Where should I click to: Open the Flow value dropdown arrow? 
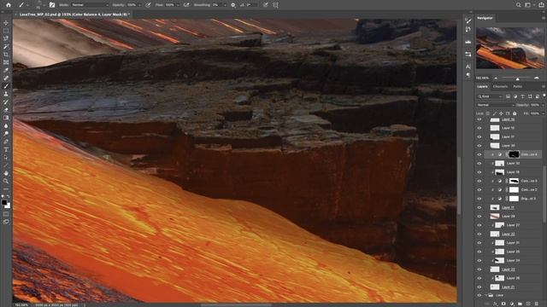tap(178, 5)
